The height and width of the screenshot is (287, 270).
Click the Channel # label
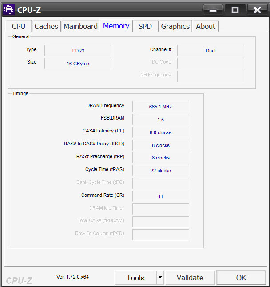click(161, 49)
